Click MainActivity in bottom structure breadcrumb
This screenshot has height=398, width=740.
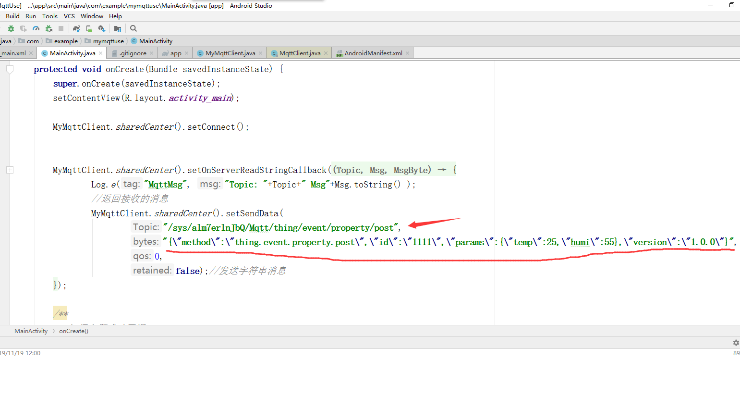pos(31,331)
